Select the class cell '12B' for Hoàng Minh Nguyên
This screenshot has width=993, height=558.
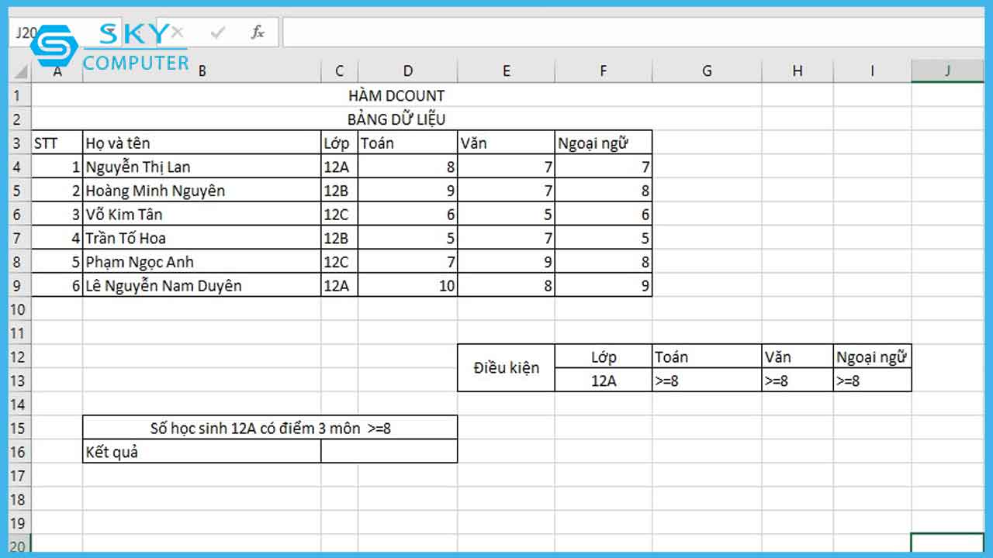[340, 191]
